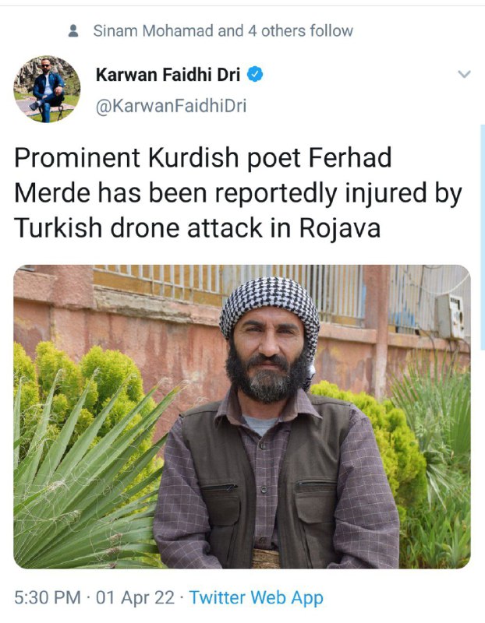This screenshot has height=623, width=485.
Task: Click the checkered headscarf in the photo
Action: [x=269, y=303]
